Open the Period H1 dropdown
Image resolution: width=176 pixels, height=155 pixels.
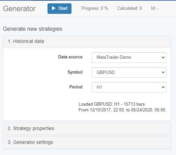tap(129, 87)
